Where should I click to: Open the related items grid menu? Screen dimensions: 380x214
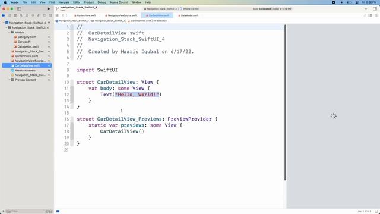[x=57, y=15]
